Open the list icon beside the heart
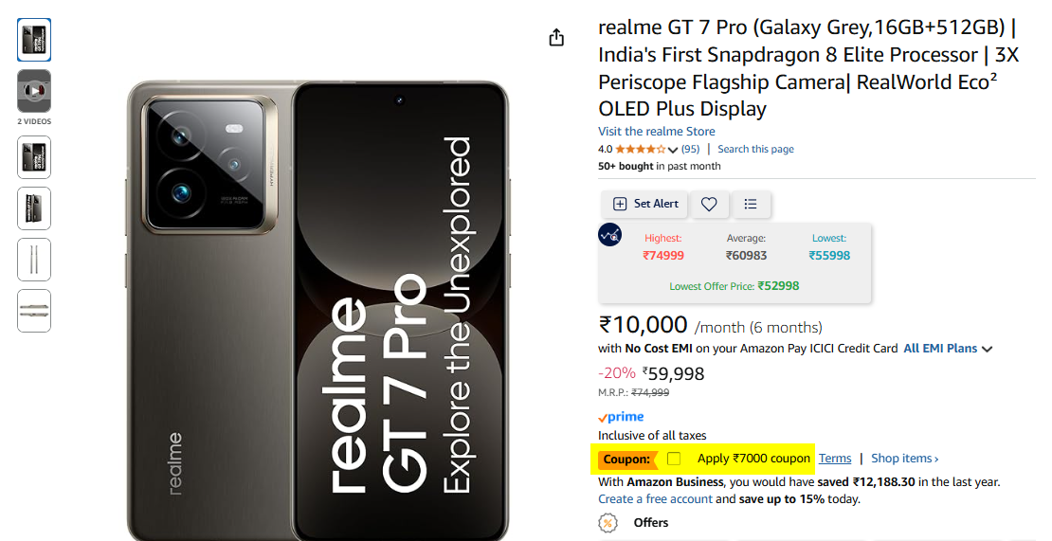The image size is (1052, 541). 751,204
